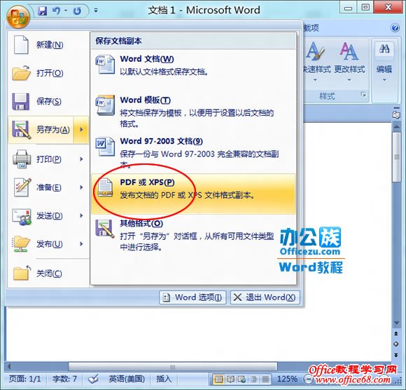Click the New blank document icon
This screenshot has height=390, width=406.
pyautogui.click(x=21, y=45)
